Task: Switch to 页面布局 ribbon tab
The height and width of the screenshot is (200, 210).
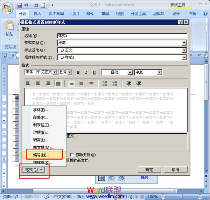Action: 56,14
